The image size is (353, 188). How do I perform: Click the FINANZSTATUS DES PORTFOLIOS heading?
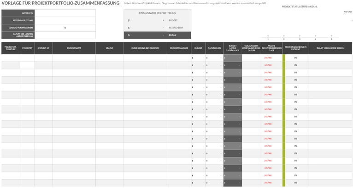point(157,13)
